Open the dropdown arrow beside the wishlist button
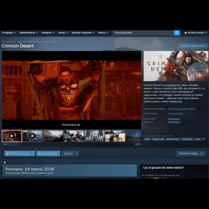 [x=33, y=153]
